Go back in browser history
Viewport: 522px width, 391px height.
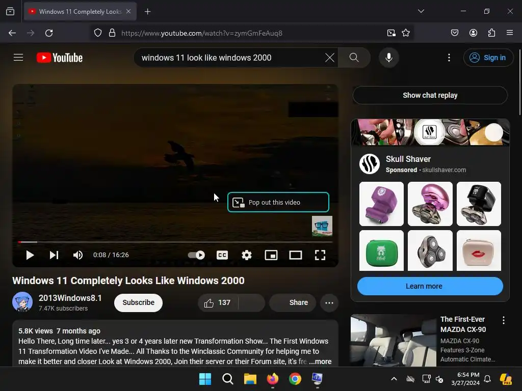[x=12, y=33]
